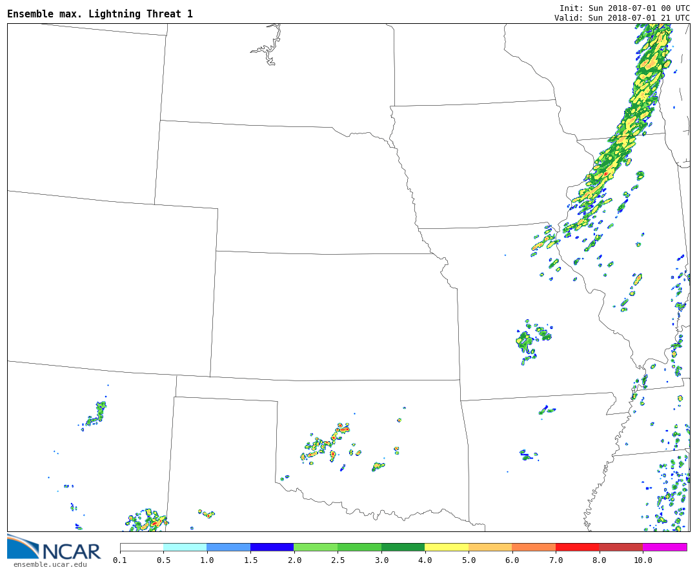Select the dark green 3.0–4.0 swatch

[403, 547]
